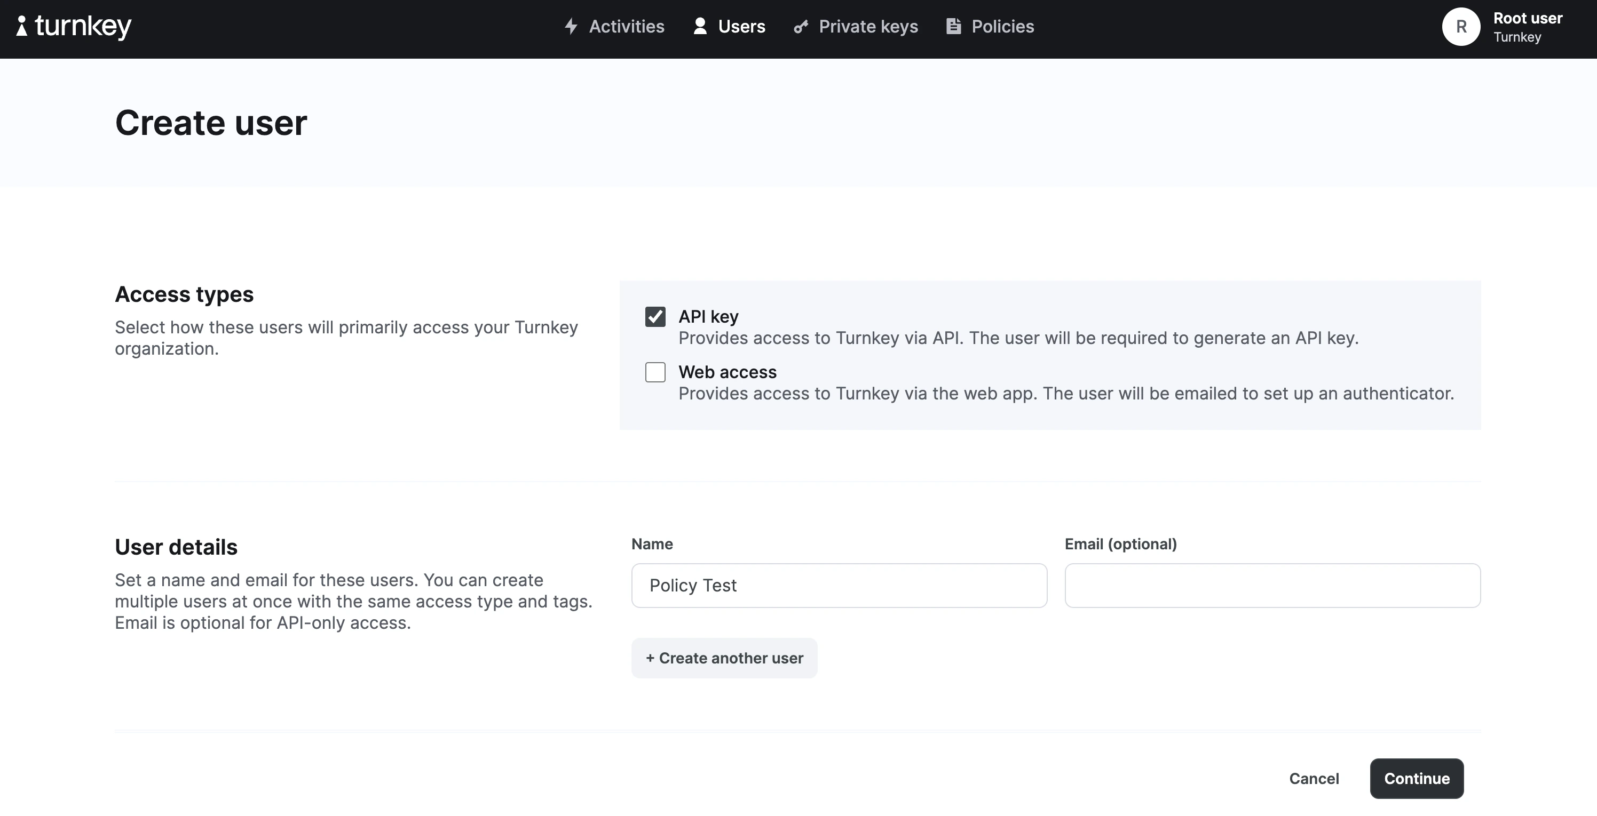Click the Turnkey keyhole logo icon

[x=22, y=26]
